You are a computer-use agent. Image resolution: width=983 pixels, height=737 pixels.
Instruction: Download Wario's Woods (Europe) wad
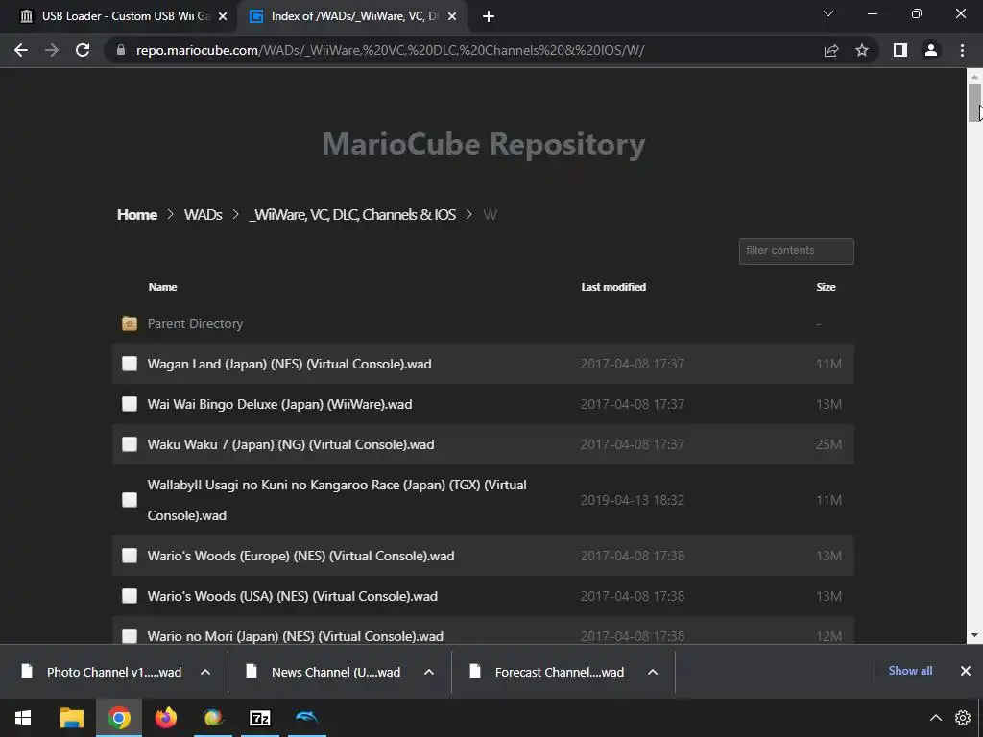(x=300, y=556)
